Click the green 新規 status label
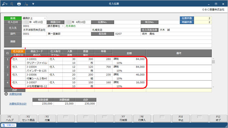The image size is (228, 128). tap(13, 18)
